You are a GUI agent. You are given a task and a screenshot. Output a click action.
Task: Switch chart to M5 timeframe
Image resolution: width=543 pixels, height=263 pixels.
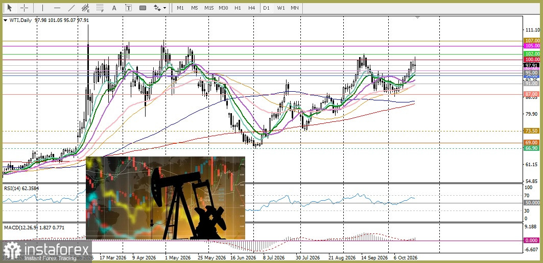tap(194, 8)
